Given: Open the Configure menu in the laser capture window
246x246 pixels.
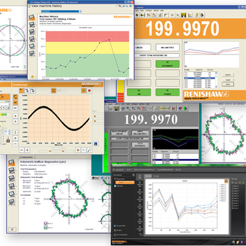Looking at the screenshot, I should pyautogui.click(x=148, y=11).
